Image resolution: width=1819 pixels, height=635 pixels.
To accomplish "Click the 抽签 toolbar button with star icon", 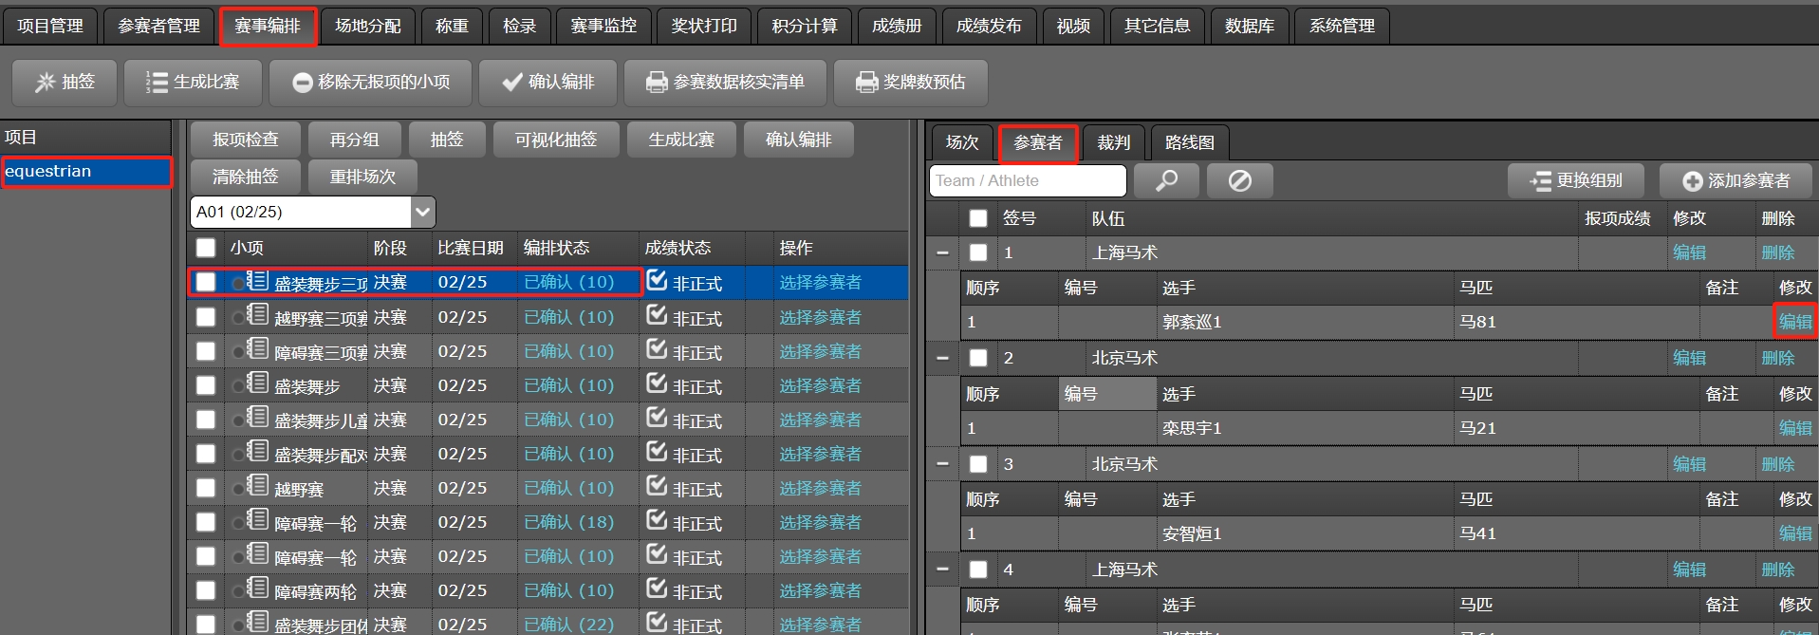I will click(x=65, y=83).
